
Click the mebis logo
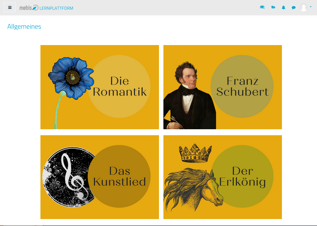coord(29,8)
